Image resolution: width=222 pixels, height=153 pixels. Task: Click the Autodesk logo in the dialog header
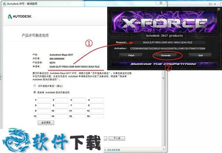click(x=20, y=16)
